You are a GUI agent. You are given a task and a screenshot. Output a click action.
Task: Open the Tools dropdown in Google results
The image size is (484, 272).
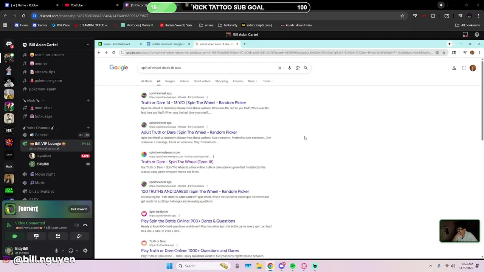[x=268, y=81]
